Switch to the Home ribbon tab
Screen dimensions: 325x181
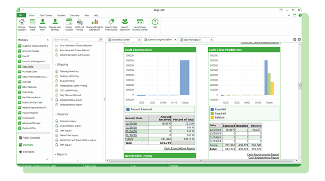(32, 15)
